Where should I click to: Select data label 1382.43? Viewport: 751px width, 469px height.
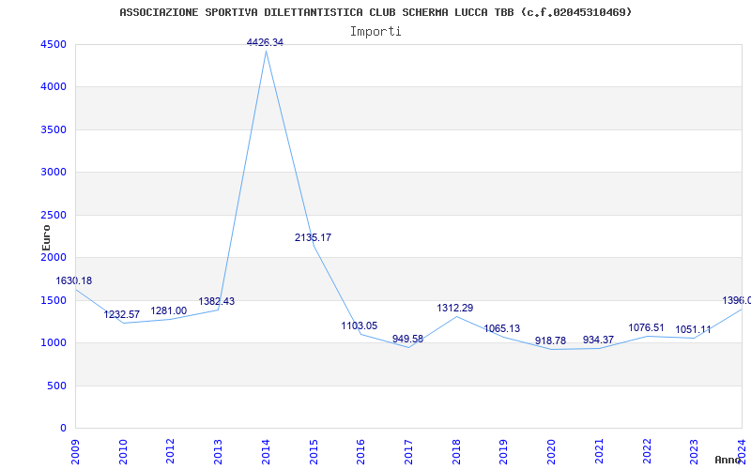point(217,301)
